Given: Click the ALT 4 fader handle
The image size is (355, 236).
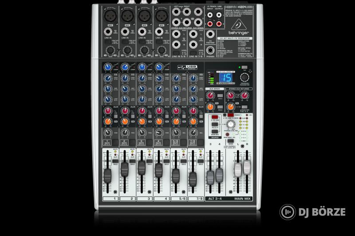Looking at the screenshot, I should click(x=219, y=175).
